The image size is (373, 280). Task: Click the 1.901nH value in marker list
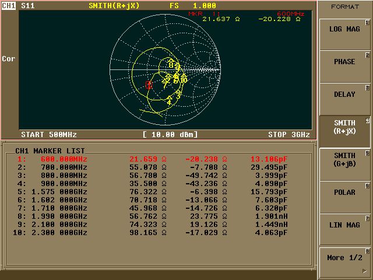coord(272,216)
